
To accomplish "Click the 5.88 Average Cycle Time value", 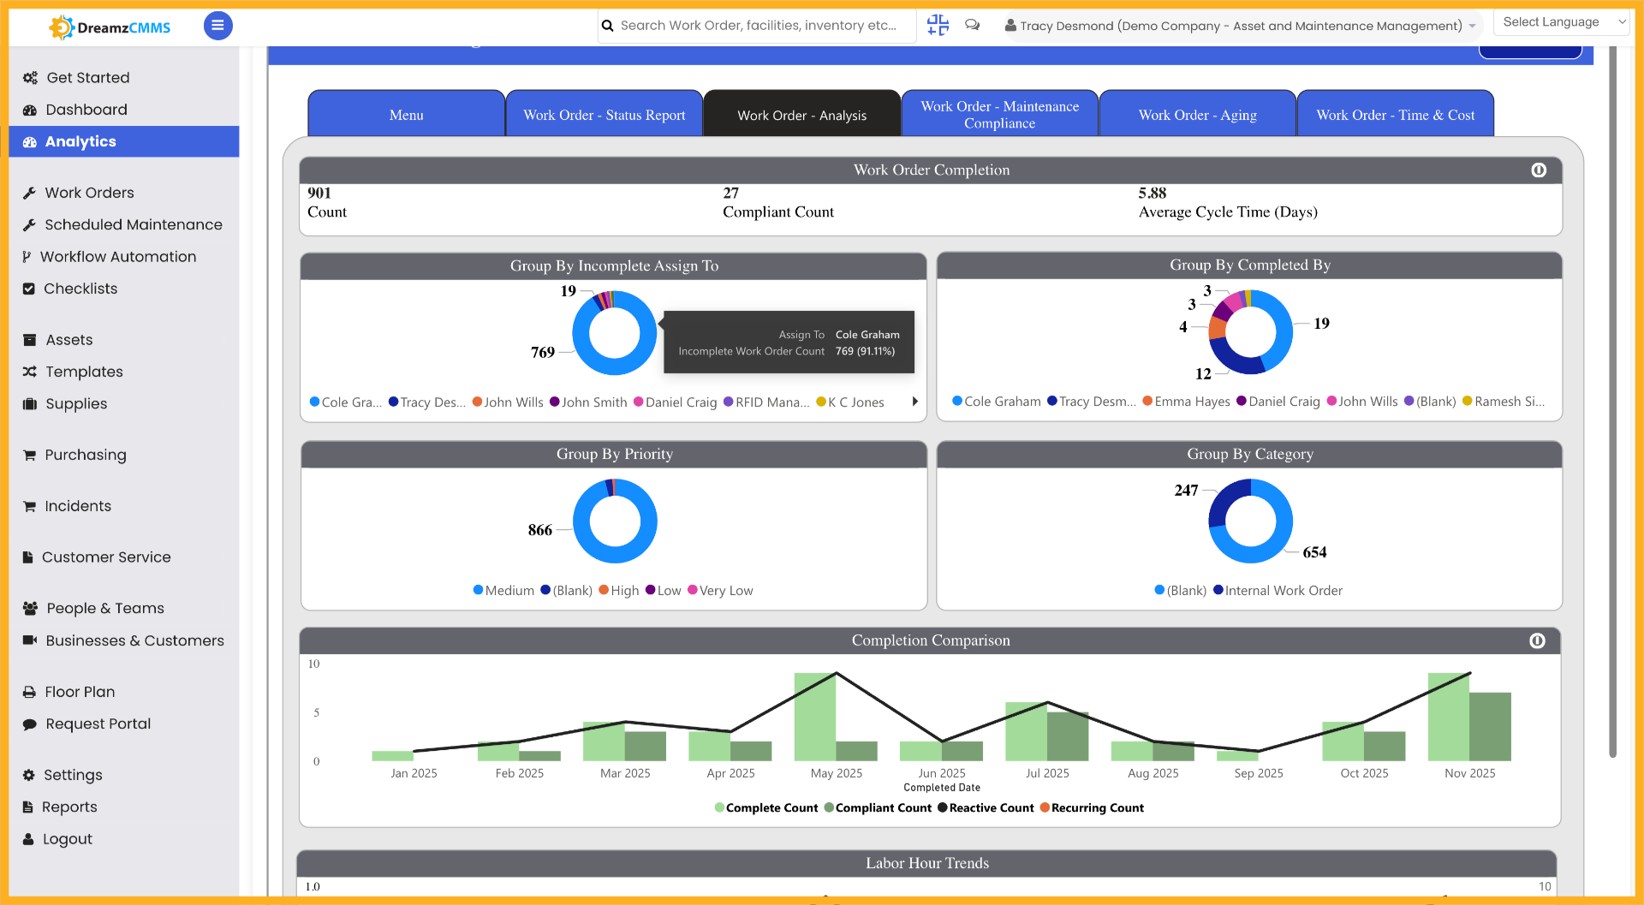I will [1153, 194].
